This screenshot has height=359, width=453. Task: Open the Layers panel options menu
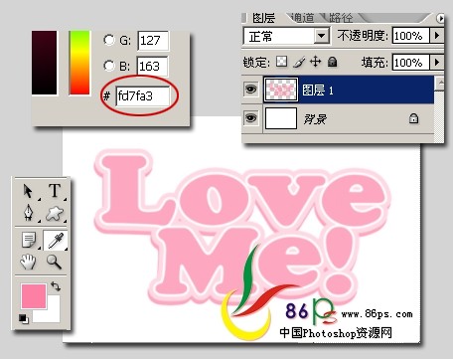(x=440, y=19)
